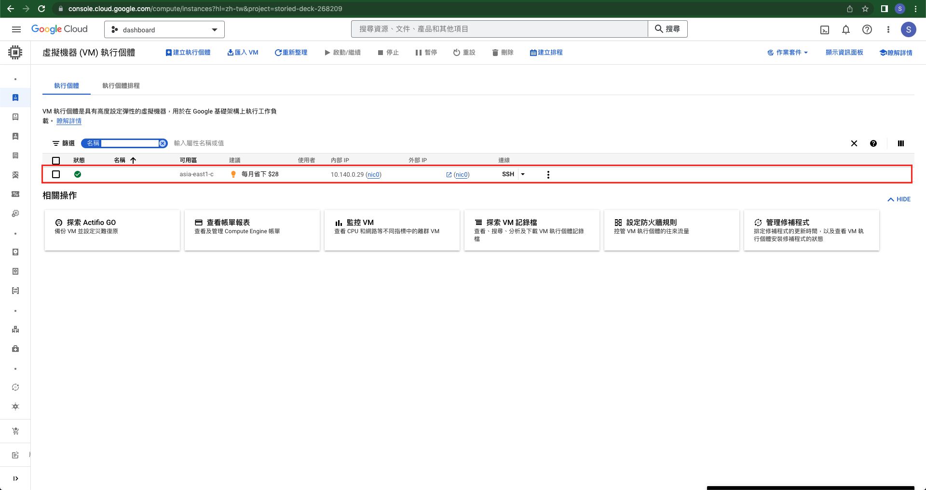926x490 pixels.
Task: Clear the filter with the X icon
Action: coord(854,143)
